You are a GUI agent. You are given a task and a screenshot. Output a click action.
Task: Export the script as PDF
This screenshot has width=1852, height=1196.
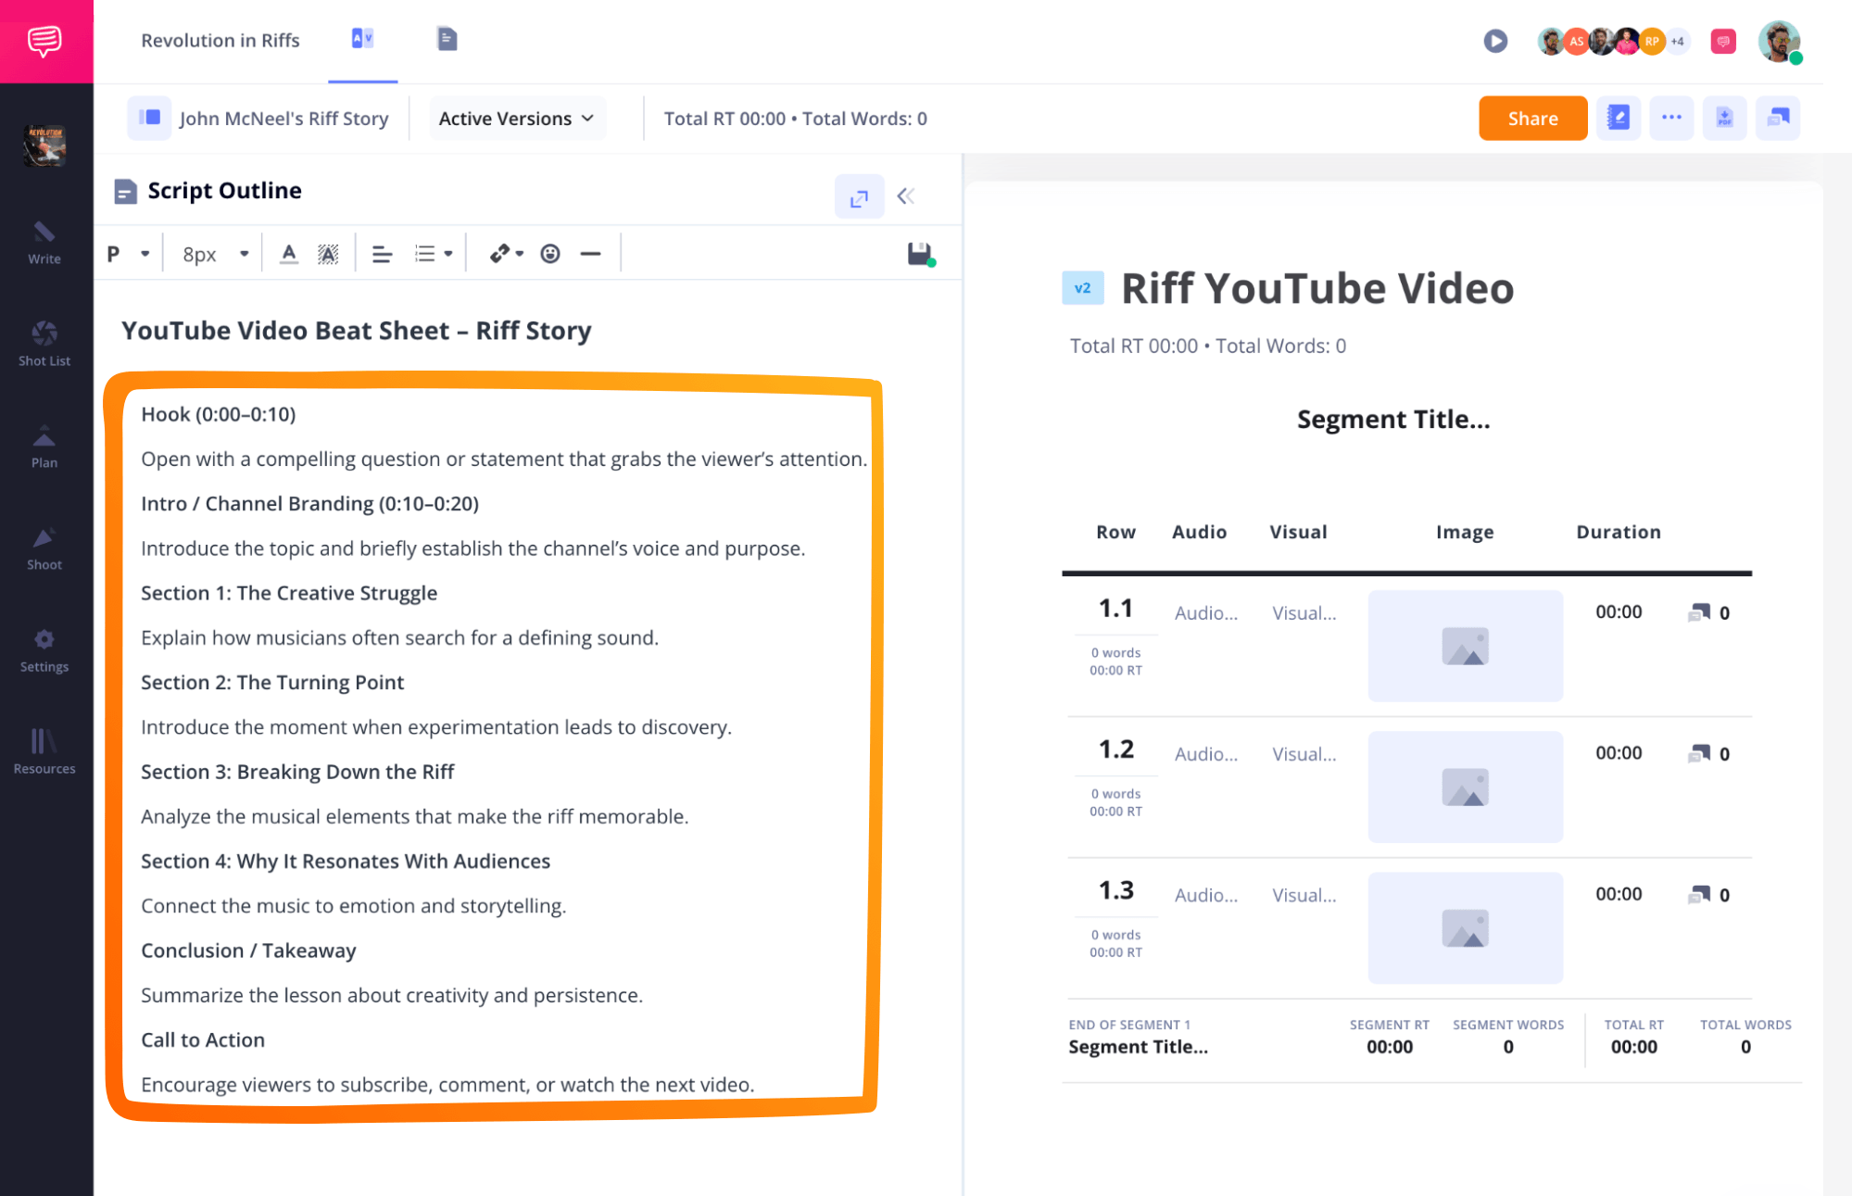coord(1724,118)
